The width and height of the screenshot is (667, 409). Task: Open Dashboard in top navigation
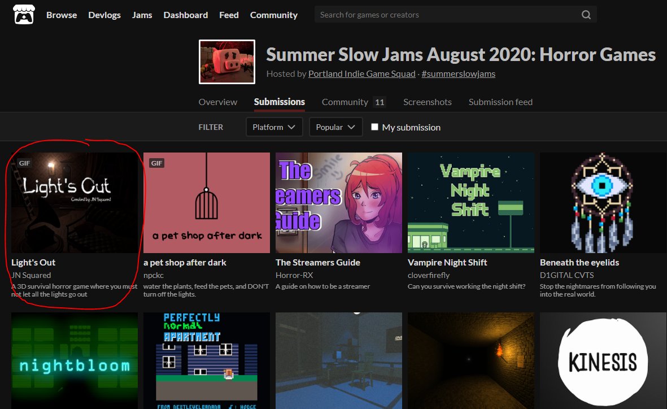[x=185, y=15]
